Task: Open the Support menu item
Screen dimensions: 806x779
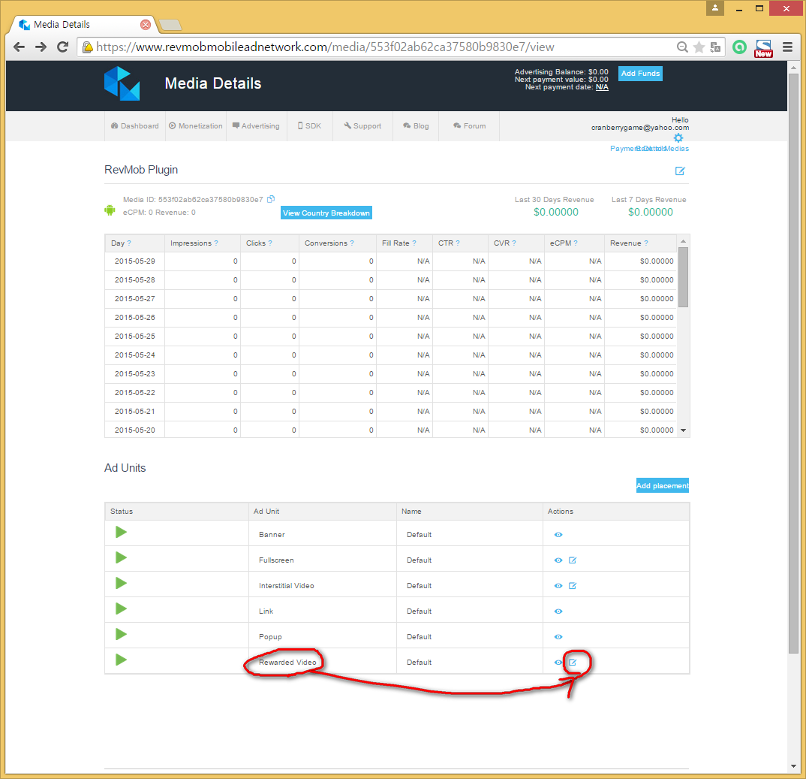Action: click(363, 126)
